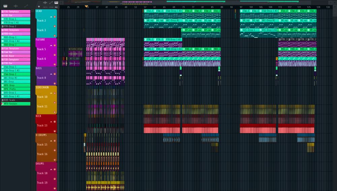The width and height of the screenshot is (337, 191).
Task: Switch to the NOTE tab
Action: 45,7
